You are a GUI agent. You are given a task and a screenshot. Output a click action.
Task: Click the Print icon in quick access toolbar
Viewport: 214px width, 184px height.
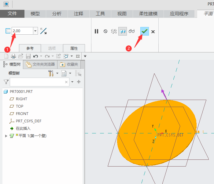pyautogui.click(x=13, y=56)
